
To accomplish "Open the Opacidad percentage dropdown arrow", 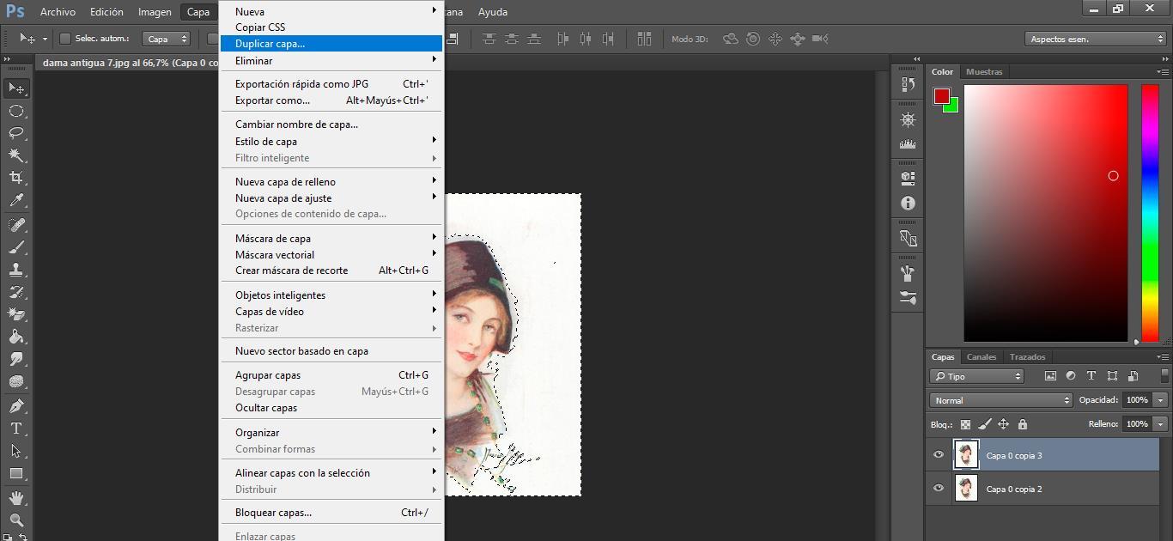I will click(1160, 400).
